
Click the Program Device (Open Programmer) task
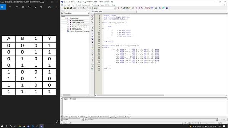(79, 31)
